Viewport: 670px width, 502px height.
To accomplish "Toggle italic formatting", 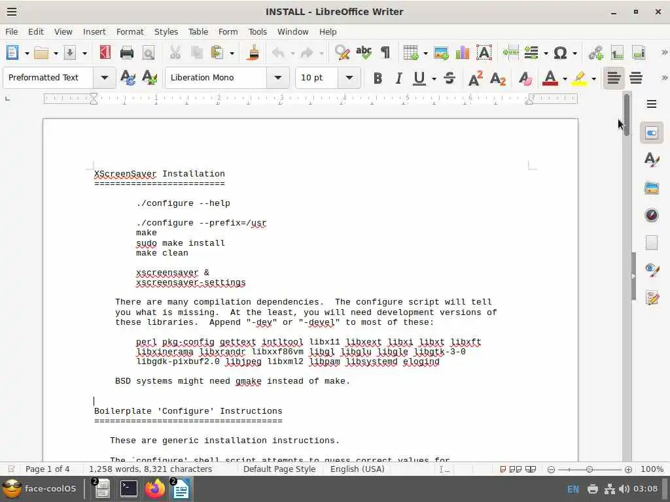I will point(398,78).
